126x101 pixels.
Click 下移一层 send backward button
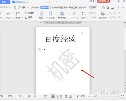115,17
